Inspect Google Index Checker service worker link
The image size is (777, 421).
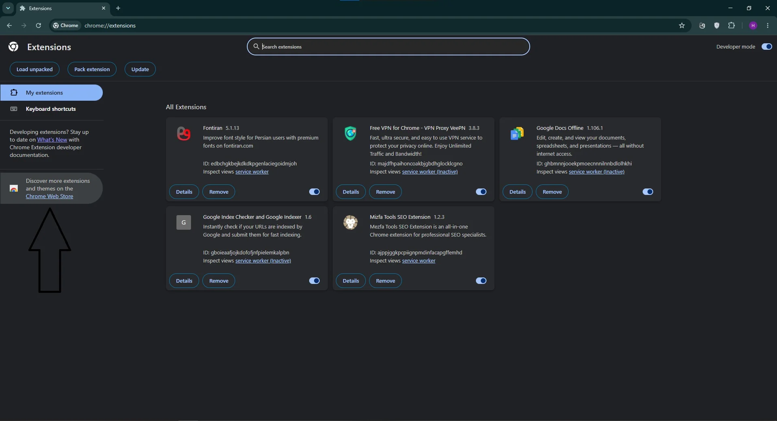point(263,260)
